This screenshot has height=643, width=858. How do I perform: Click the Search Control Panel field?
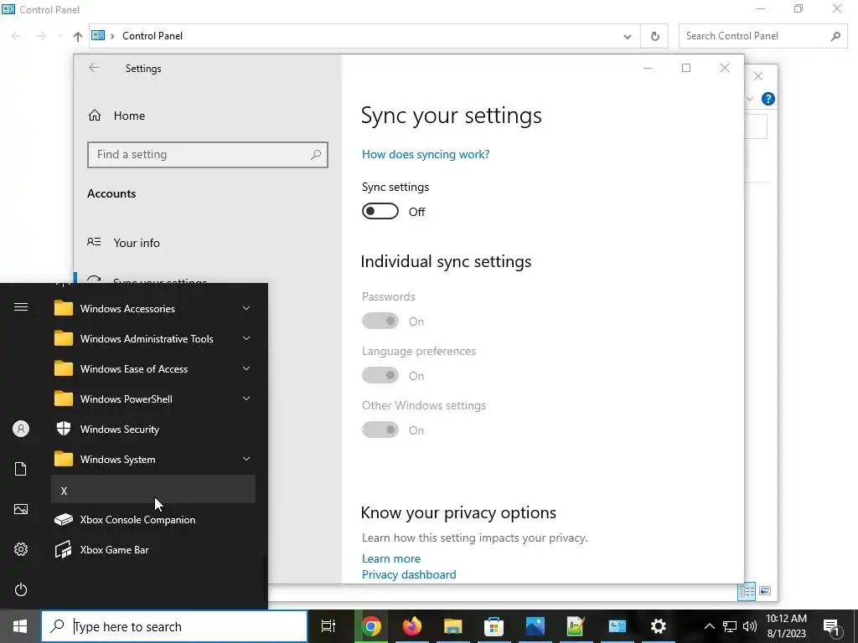tap(763, 36)
